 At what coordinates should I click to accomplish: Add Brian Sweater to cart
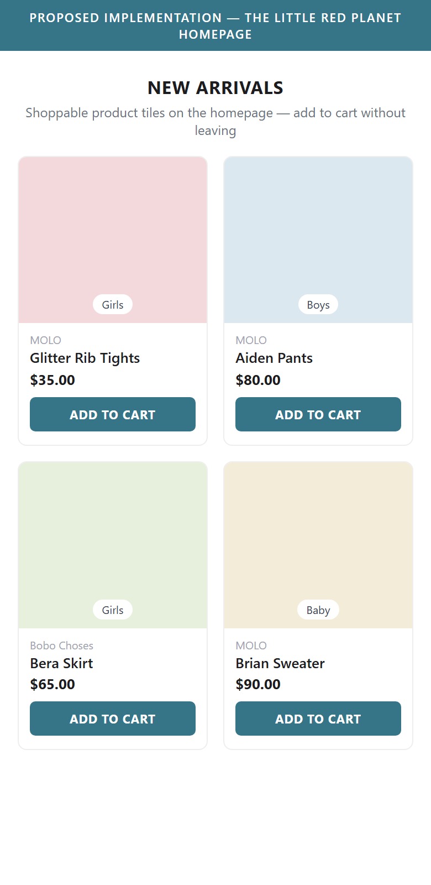[318, 719]
